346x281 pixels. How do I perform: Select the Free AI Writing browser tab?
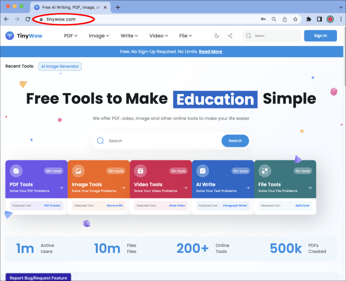point(71,8)
